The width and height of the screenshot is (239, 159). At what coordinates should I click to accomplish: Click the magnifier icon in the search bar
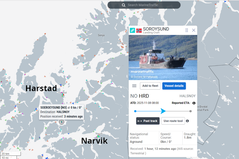click(123, 5)
